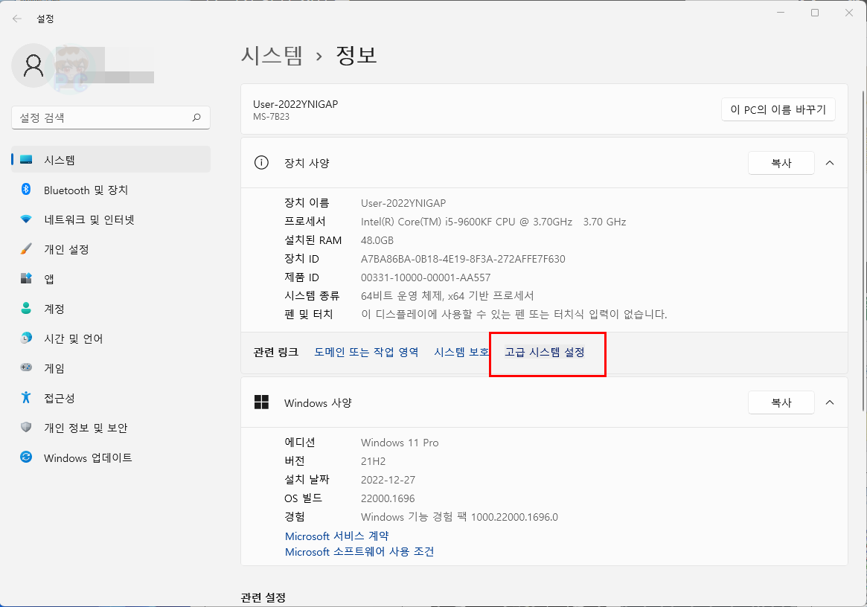Click the Windows Update sync icon

click(26, 457)
